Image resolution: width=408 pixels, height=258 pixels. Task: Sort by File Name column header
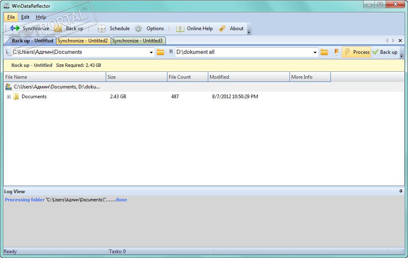55,77
